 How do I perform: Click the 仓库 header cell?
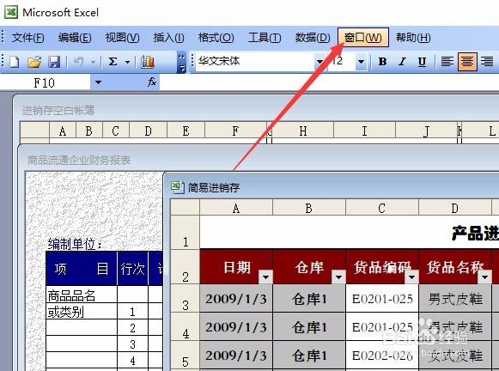tap(309, 266)
